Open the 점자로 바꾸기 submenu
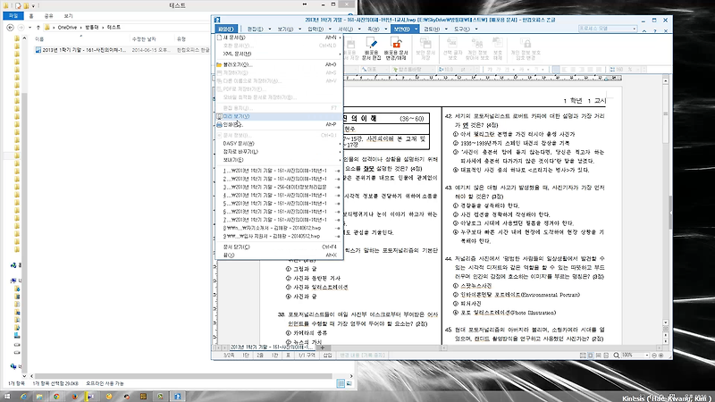715x402 pixels. pos(279,151)
